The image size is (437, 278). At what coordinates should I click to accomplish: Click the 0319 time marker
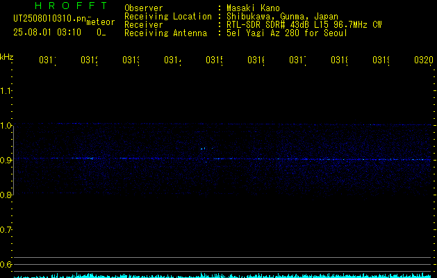pos(381,60)
